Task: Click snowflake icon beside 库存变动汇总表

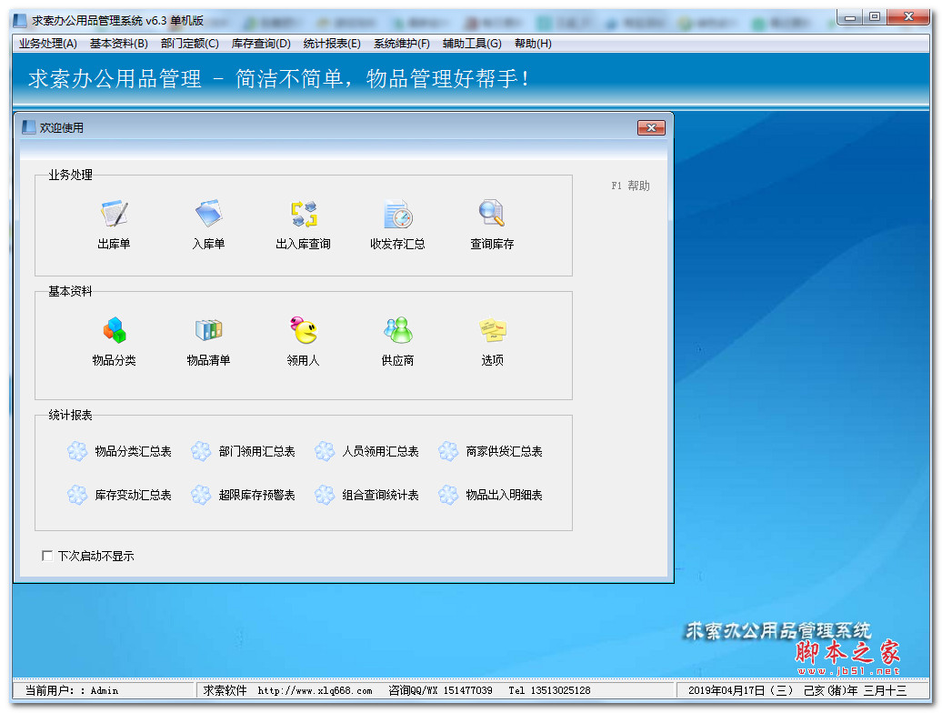Action: 77,495
